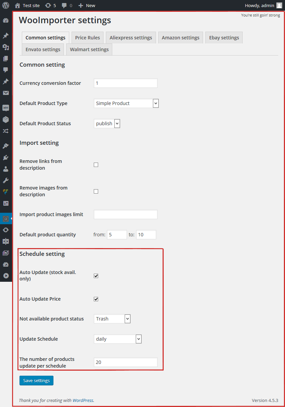Open the WordPress logo menu
Image resolution: width=285 pixels, height=407 pixels.
pyautogui.click(x=6, y=5)
